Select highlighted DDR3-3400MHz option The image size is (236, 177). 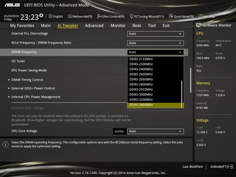(155, 105)
